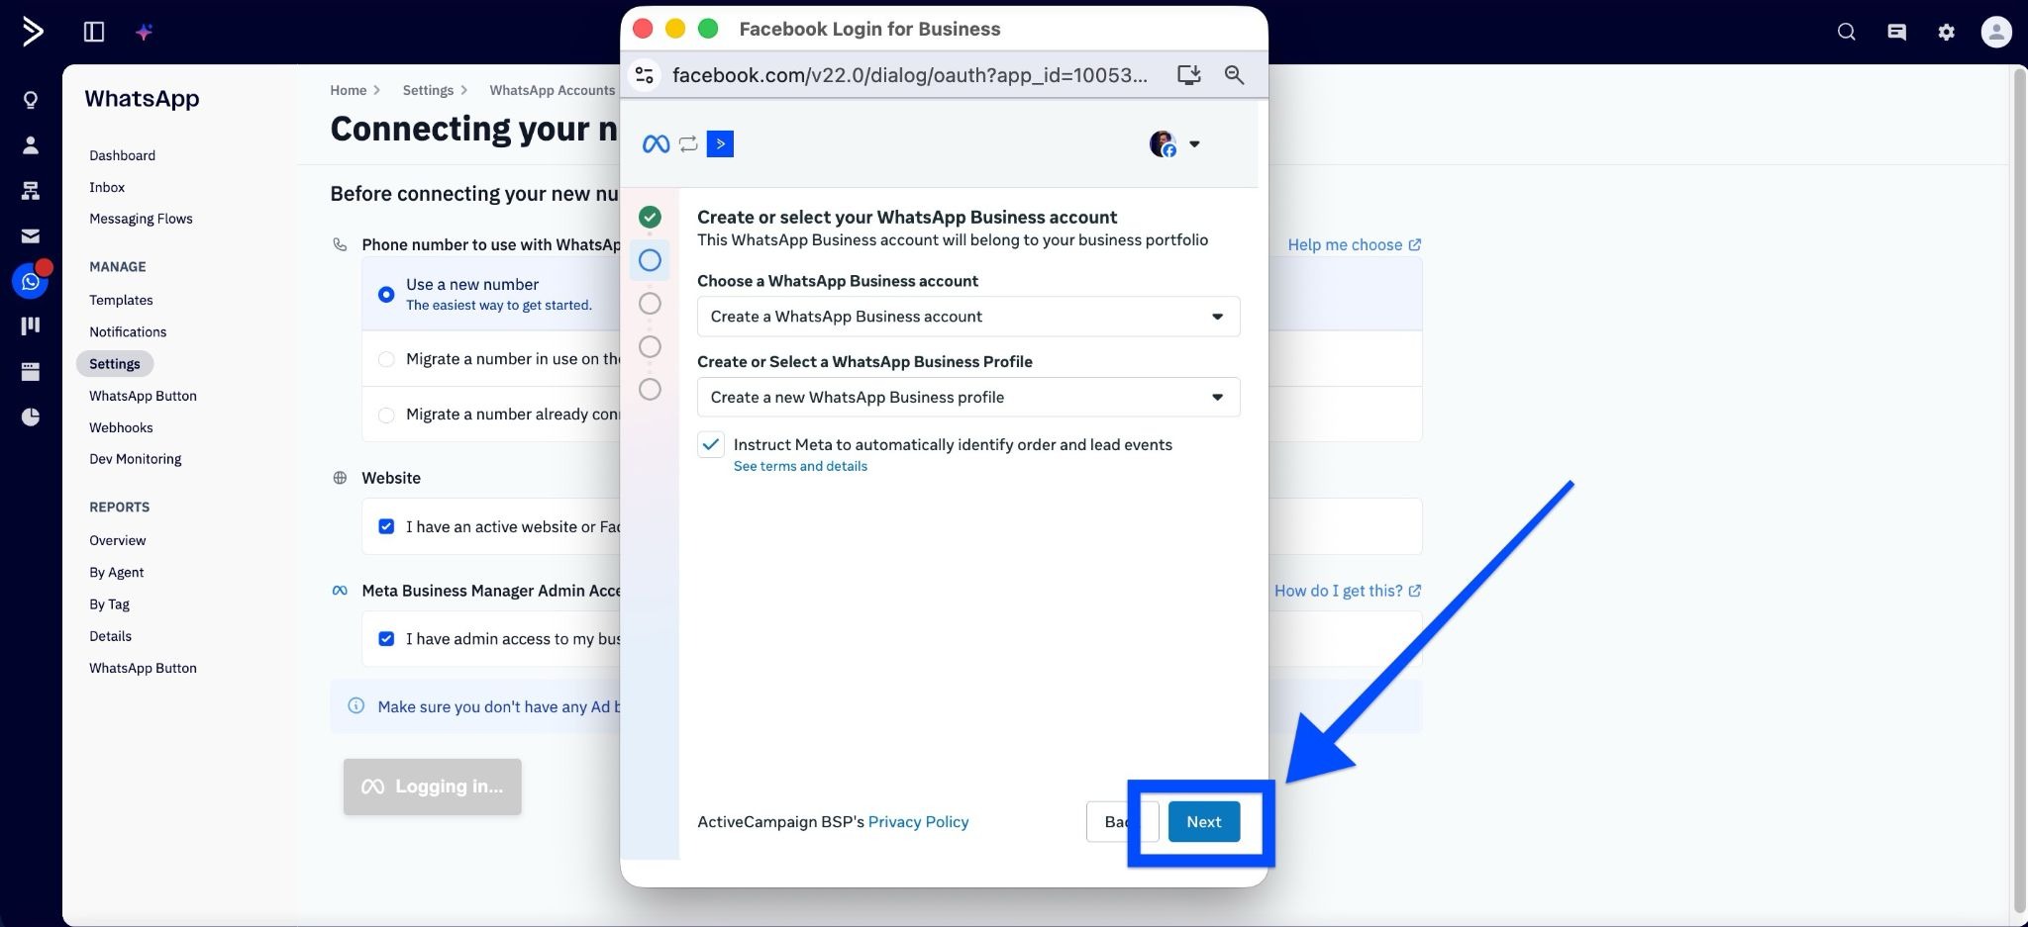Click site settings icon in popup address bar
2028x927 pixels.
click(x=645, y=74)
